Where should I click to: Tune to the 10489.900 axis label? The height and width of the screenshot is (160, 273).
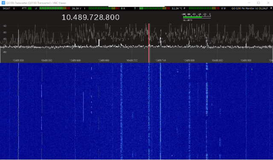pos(246,61)
